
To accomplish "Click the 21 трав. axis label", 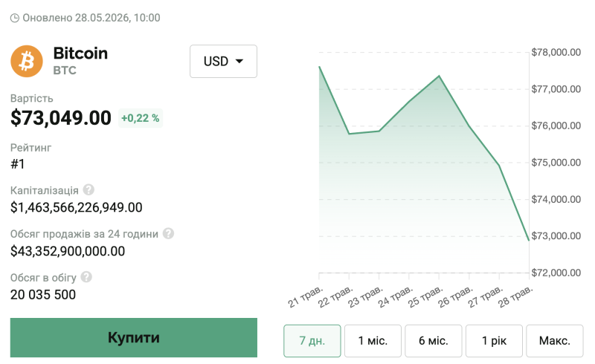I will pos(305,296).
